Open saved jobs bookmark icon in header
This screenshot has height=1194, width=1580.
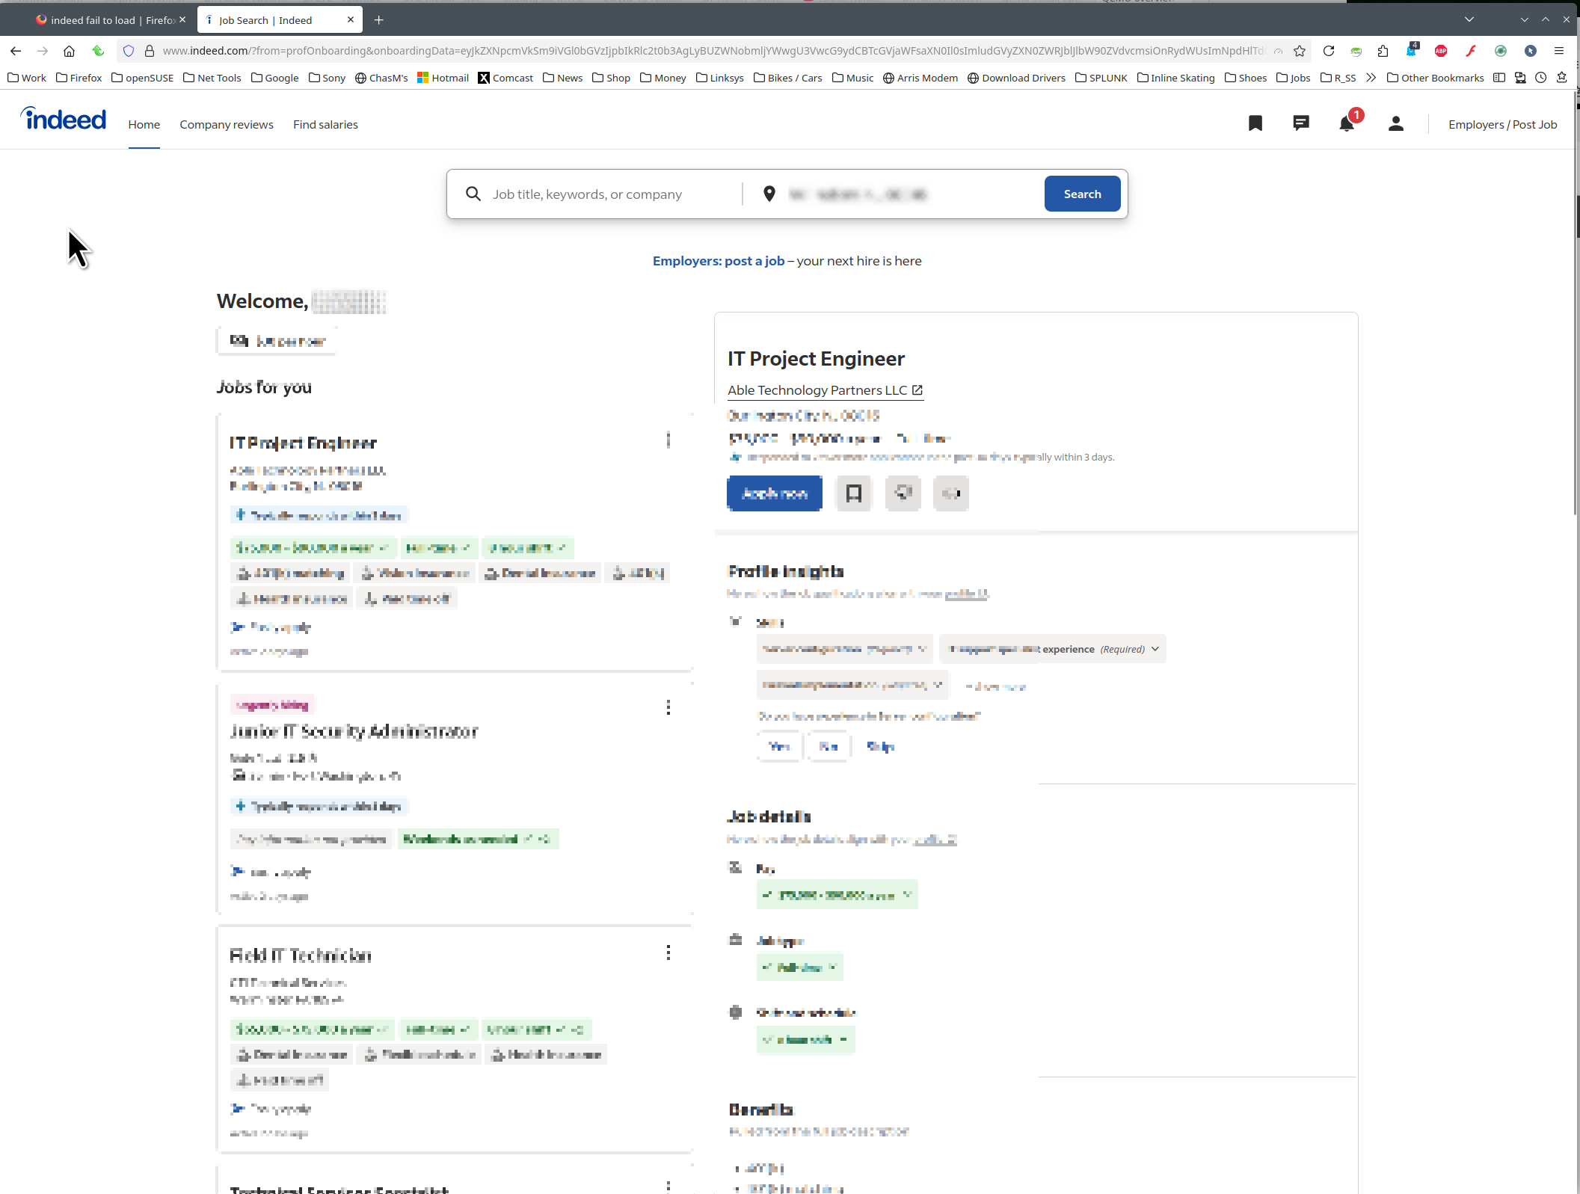[x=1255, y=123]
